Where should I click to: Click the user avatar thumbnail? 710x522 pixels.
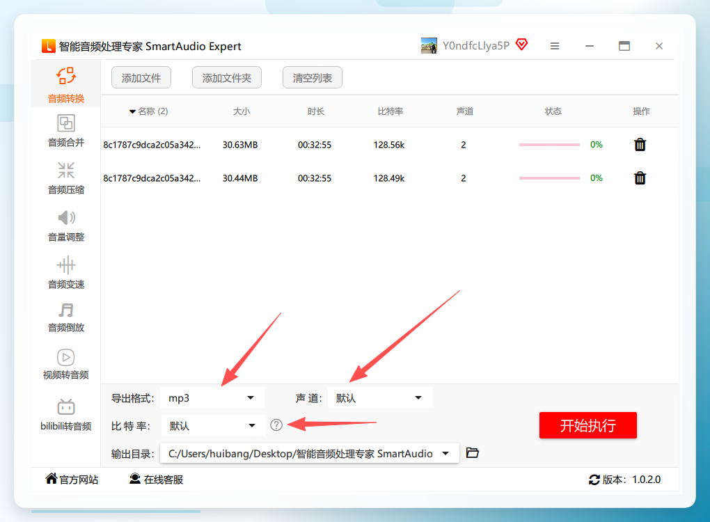coord(429,46)
